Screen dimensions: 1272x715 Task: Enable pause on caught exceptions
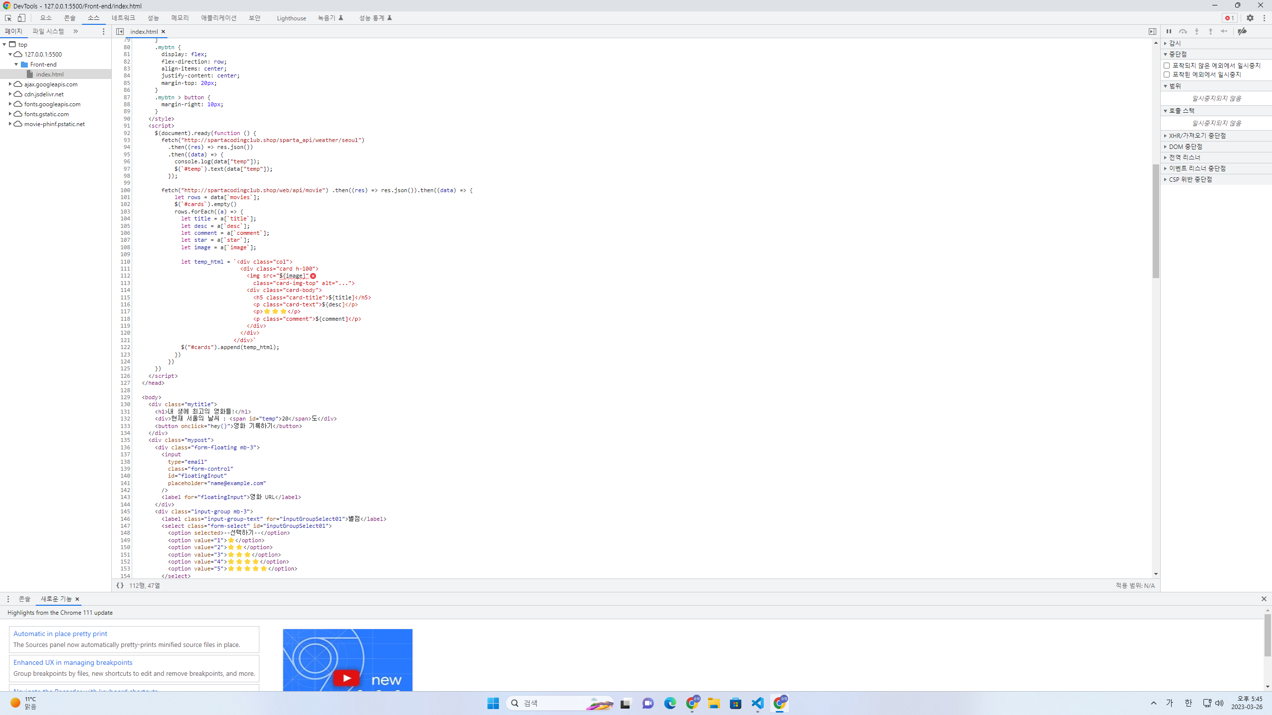click(x=1167, y=74)
